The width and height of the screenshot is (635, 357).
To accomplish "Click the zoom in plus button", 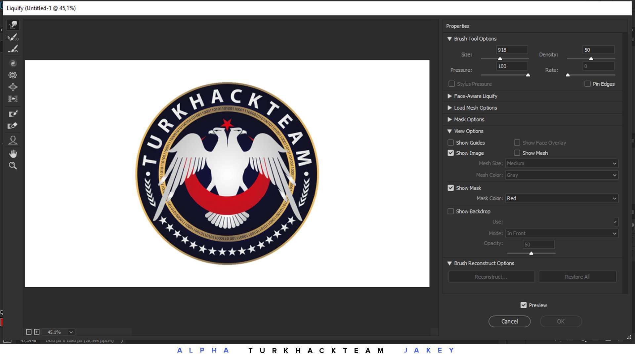I will (37, 332).
